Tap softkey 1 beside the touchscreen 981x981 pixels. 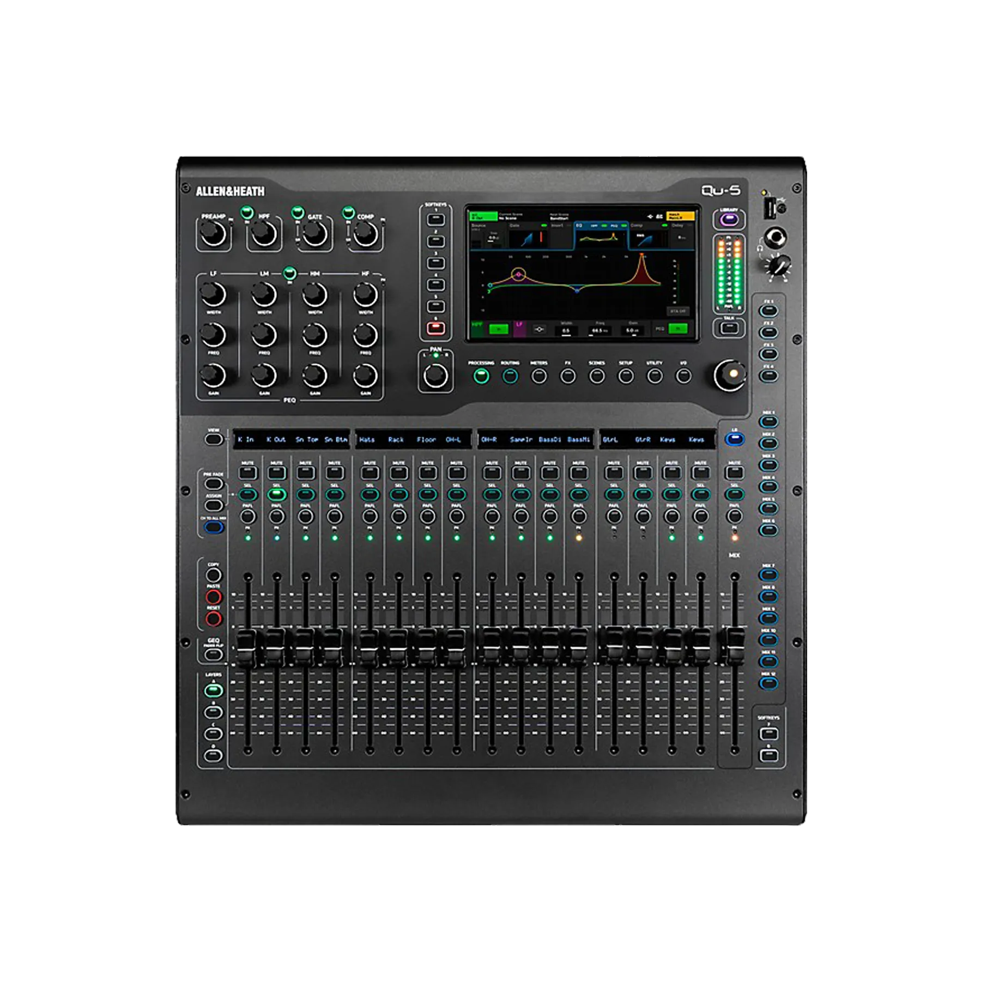(x=435, y=220)
